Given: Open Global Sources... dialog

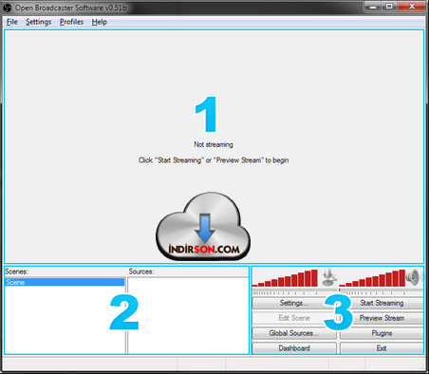Looking at the screenshot, I should (x=294, y=333).
